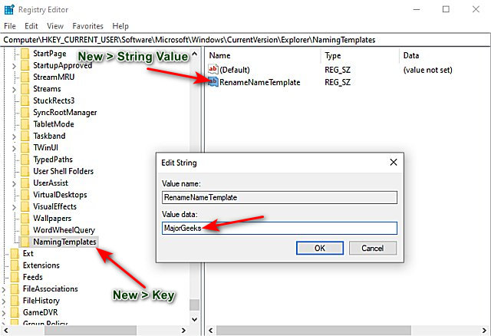
Task: Click the Value data input field
Action: coord(279,228)
